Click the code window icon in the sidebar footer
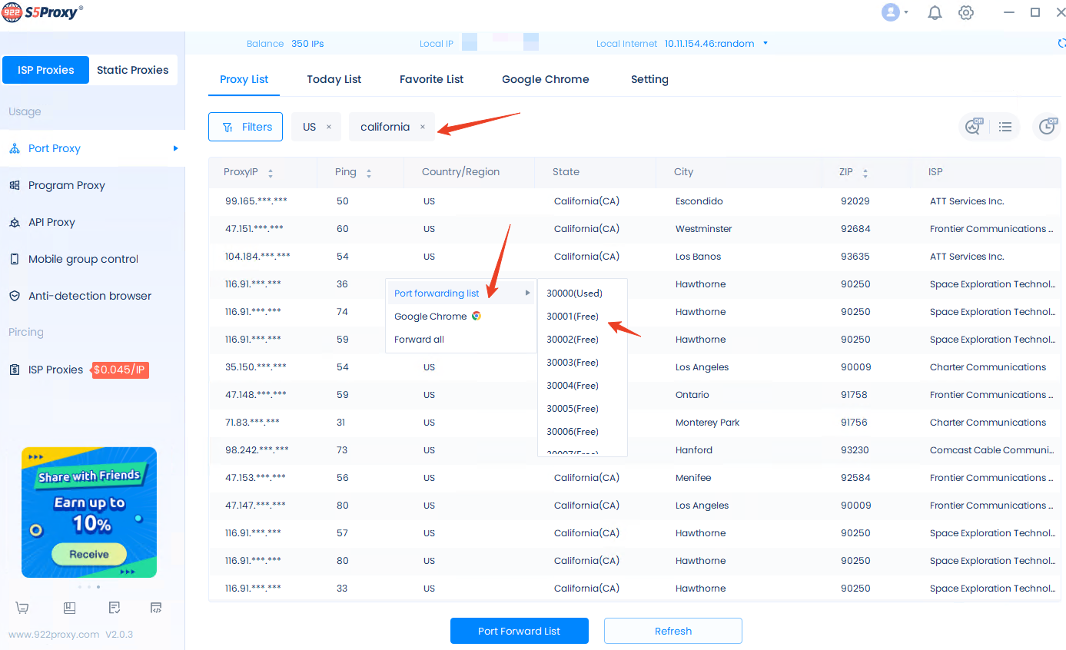 tap(156, 608)
